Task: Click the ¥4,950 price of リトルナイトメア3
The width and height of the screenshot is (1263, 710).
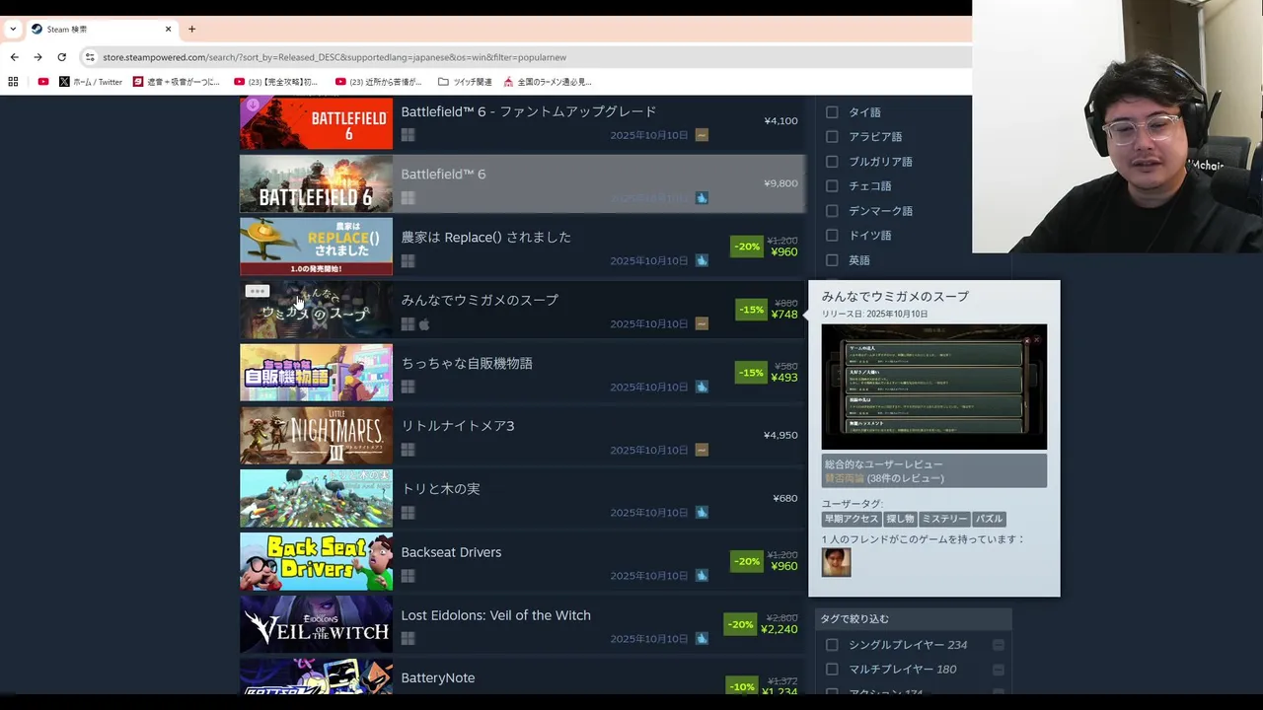Action: tap(780, 435)
